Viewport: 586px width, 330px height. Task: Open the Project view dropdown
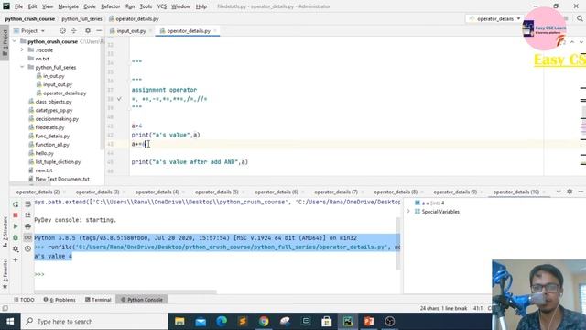click(x=29, y=30)
